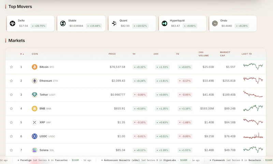Viewport: 273px width, 164px height.
Task: Click the Ondo coin logo icon
Action: coord(215,23)
